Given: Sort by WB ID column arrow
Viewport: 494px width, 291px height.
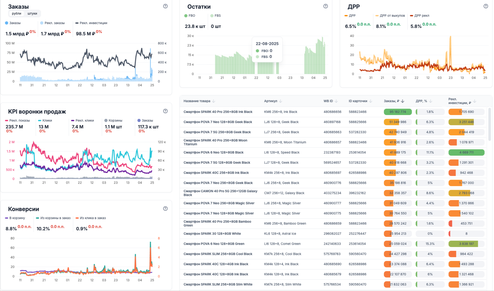Looking at the screenshot, I should tap(336, 101).
